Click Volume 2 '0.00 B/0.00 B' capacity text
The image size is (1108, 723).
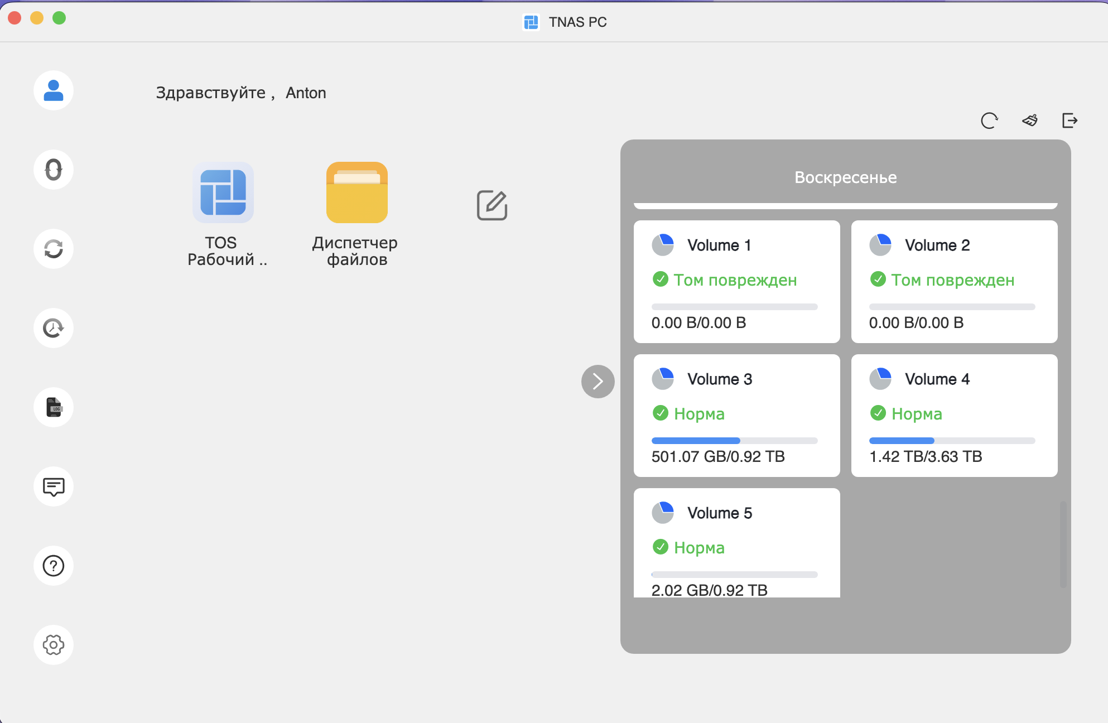916,322
